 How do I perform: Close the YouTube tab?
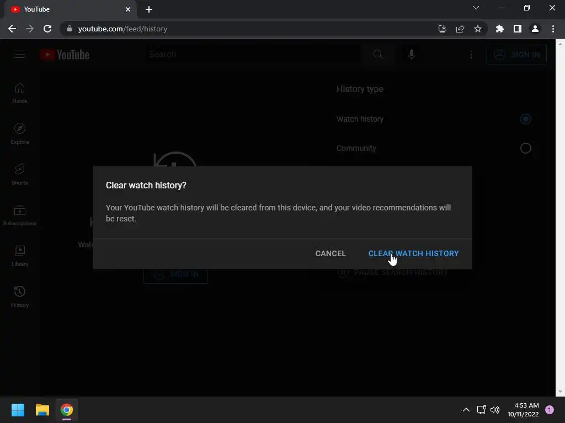128,9
